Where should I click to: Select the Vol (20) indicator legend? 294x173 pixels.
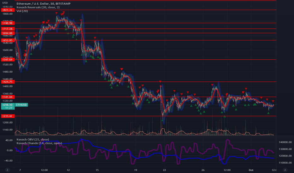point(22,11)
